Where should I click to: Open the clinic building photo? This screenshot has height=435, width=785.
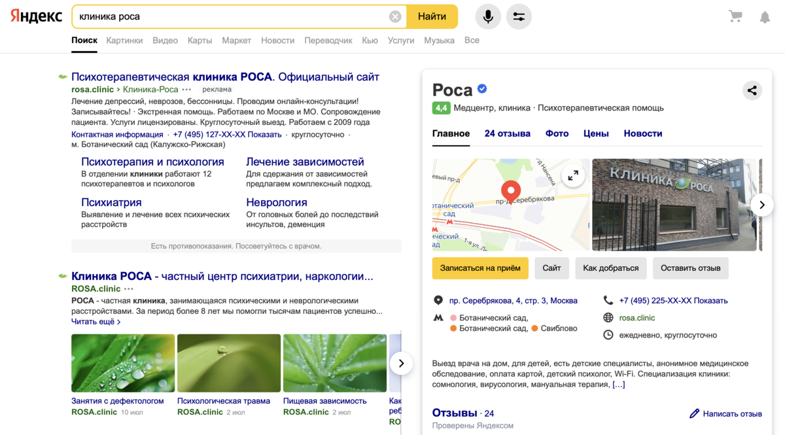(x=674, y=205)
